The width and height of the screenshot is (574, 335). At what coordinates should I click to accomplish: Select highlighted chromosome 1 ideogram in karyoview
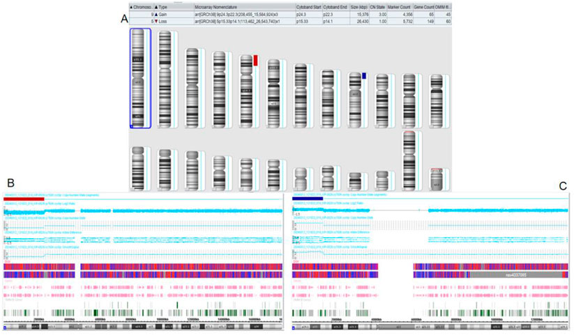tap(137, 78)
